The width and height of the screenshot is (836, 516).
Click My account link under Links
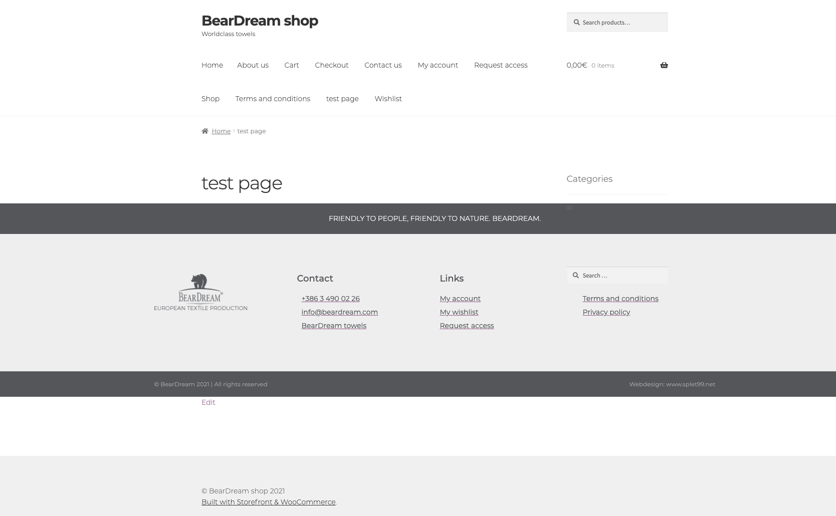[460, 299]
